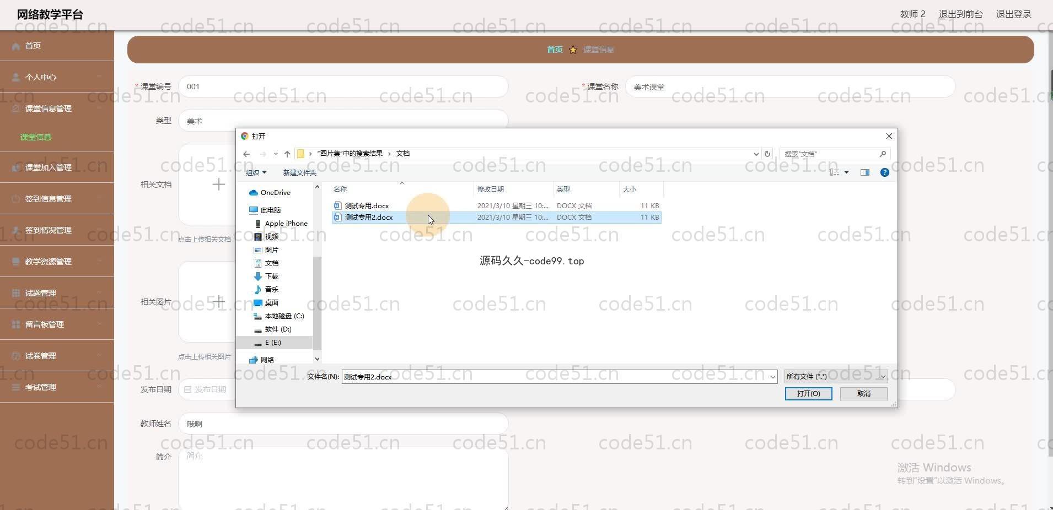
Task: Click the 课堂编号 input field
Action: [x=343, y=86]
